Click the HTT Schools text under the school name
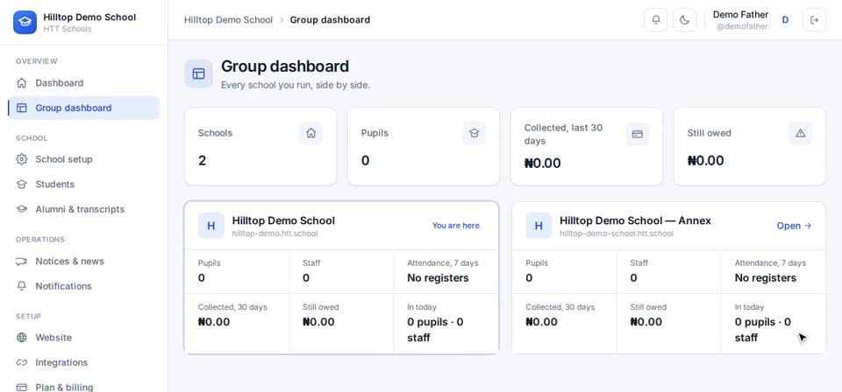The width and height of the screenshot is (842, 392). 68,29
